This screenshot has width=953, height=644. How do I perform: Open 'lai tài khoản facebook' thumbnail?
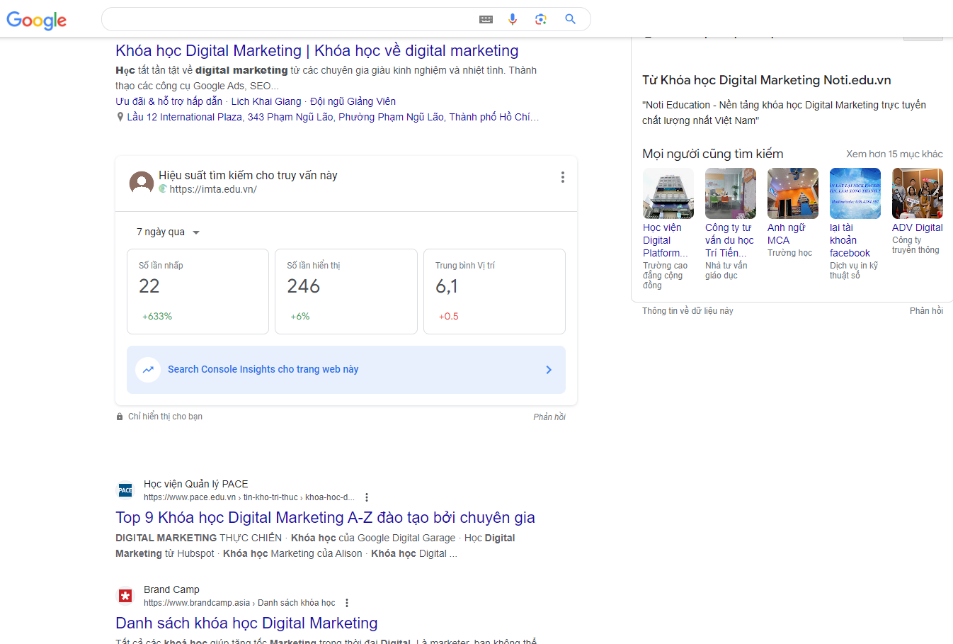point(855,193)
